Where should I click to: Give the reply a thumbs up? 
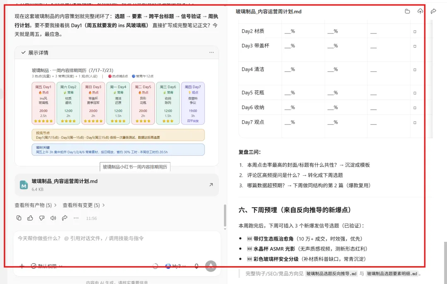click(x=30, y=218)
